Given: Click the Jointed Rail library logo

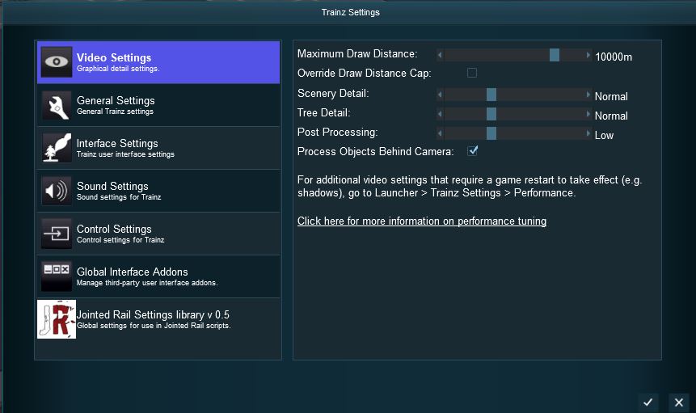Looking at the screenshot, I should point(57,319).
